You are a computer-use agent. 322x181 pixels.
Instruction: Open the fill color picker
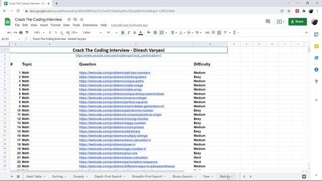click(149, 33)
